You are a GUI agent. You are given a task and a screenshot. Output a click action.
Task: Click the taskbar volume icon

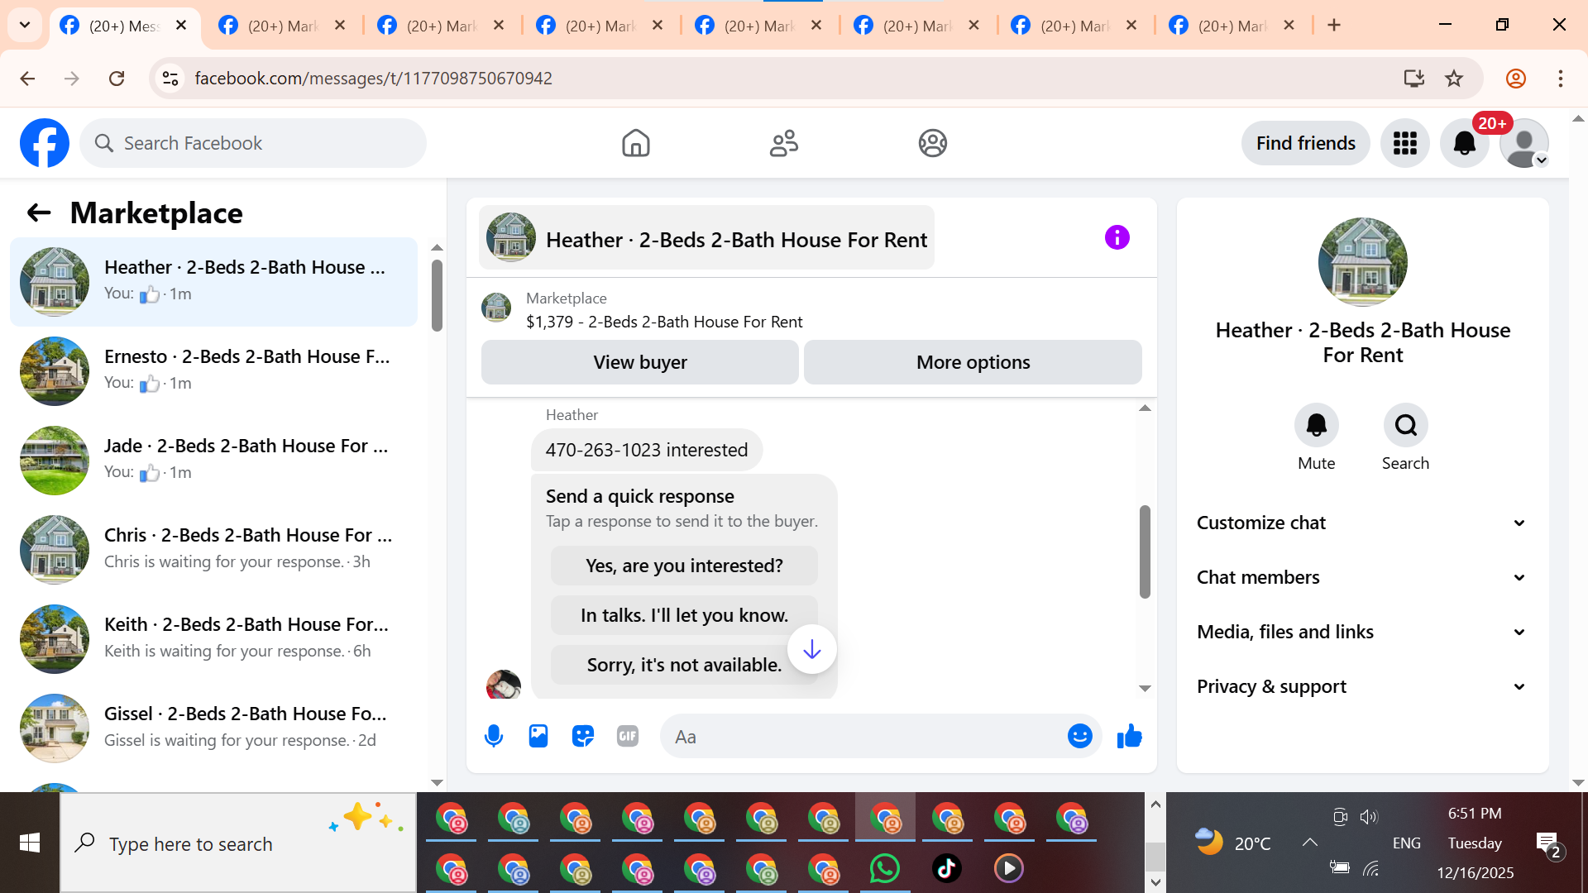(1369, 817)
